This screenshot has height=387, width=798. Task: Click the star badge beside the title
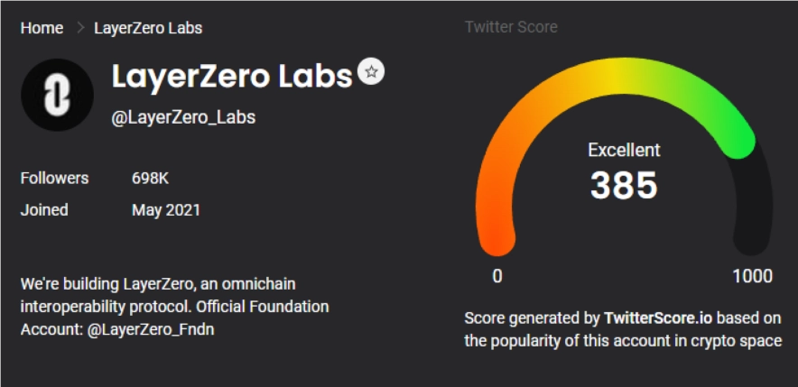point(371,72)
